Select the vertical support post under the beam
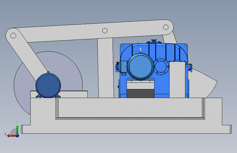The height and width of the screenshot is (153, 237). (x=106, y=68)
